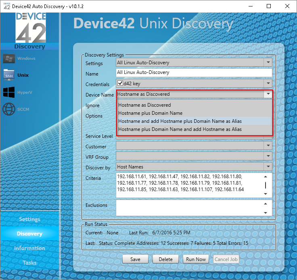The height and width of the screenshot is (280, 297).
Task: Choose 'Hostname and add Hostname plus Domain Name as Alias'
Action: coord(195,121)
